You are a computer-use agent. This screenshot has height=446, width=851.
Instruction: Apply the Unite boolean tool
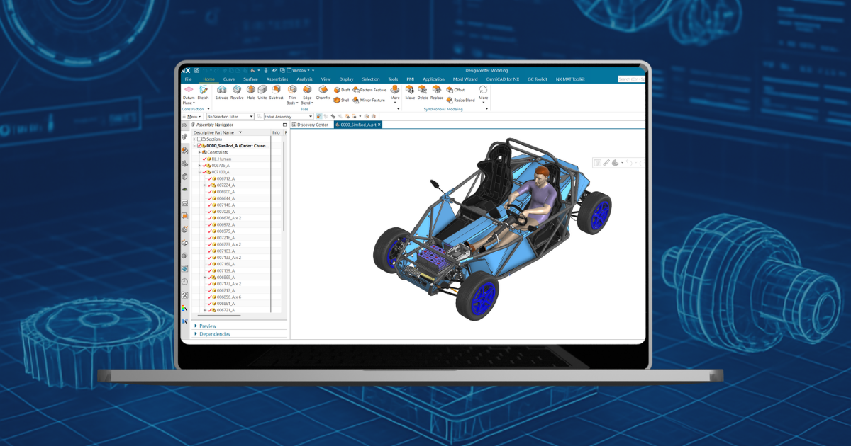coord(262,93)
